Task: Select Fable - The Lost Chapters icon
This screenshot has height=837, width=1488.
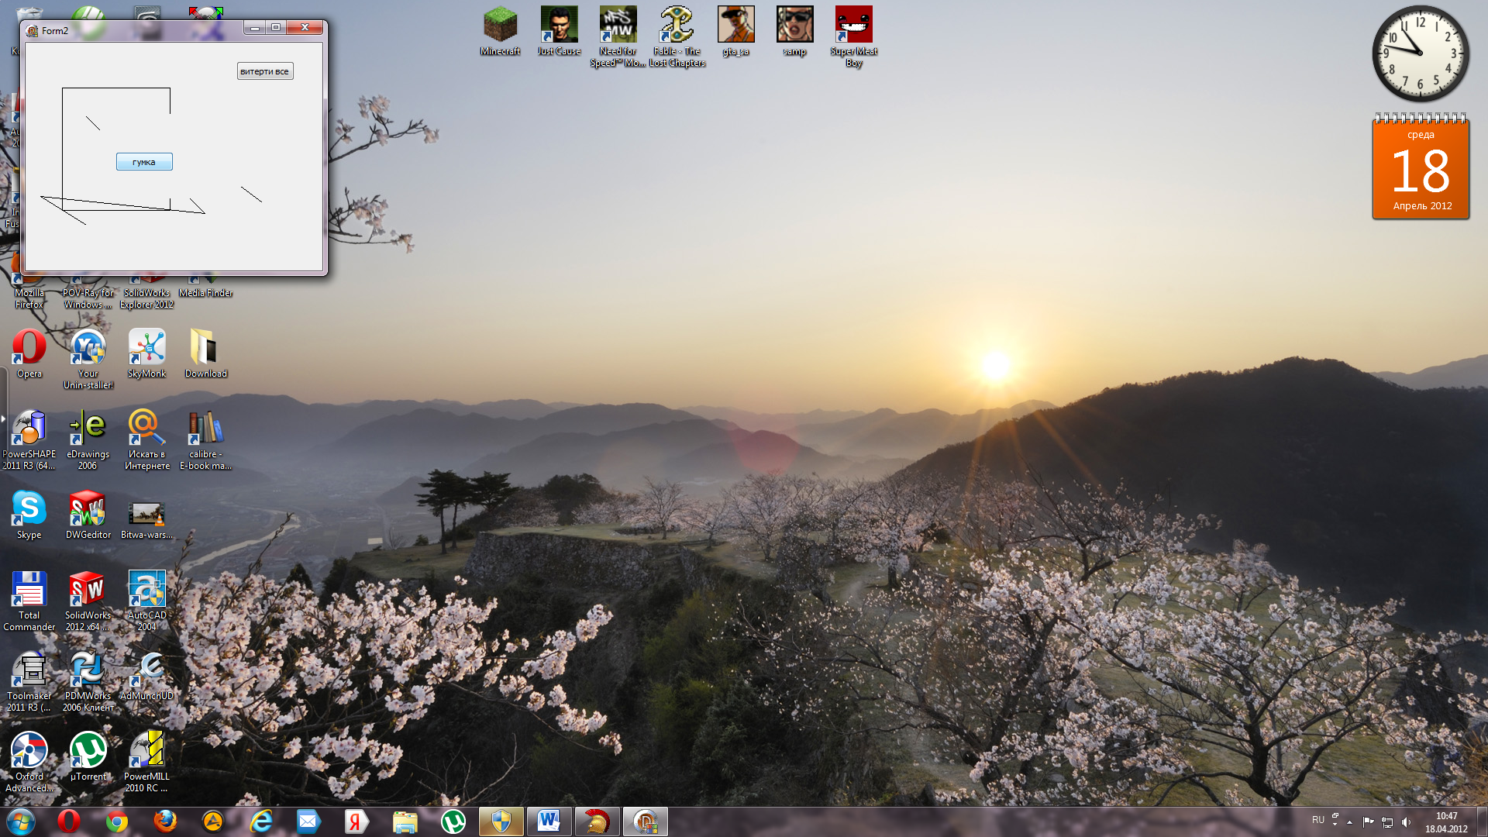Action: [x=677, y=37]
